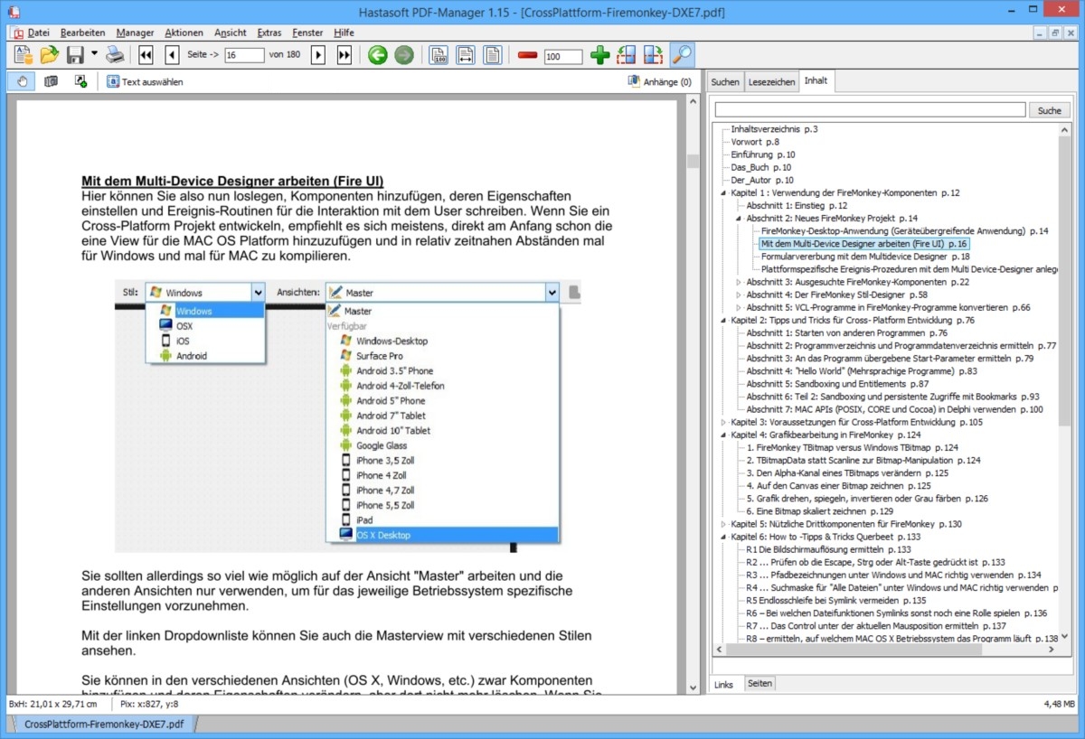This screenshot has height=739, width=1085.
Task: Jump to the last page
Action: (344, 55)
